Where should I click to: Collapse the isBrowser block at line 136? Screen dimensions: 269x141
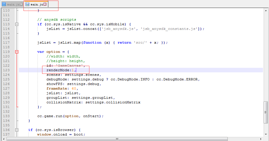point(17,130)
